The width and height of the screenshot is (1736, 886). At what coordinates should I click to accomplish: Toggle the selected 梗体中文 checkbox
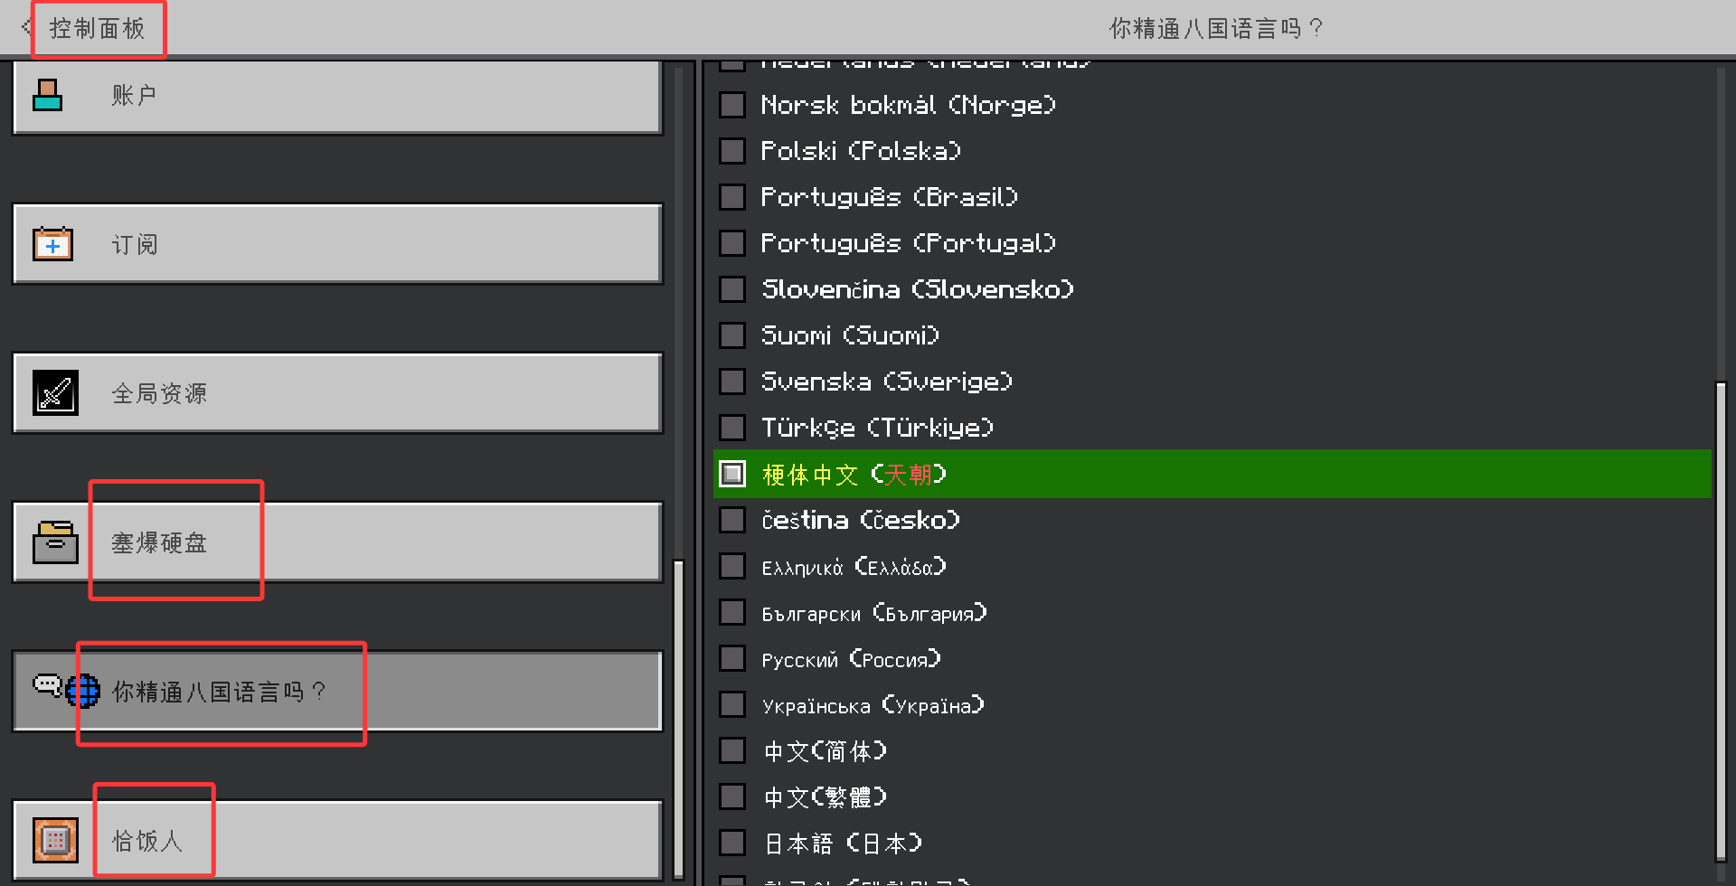[732, 474]
